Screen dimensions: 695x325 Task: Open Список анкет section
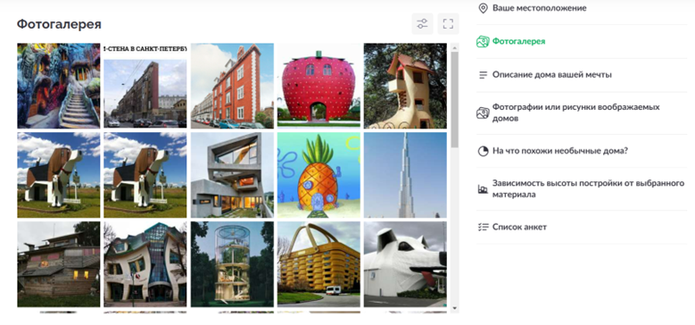[519, 228]
